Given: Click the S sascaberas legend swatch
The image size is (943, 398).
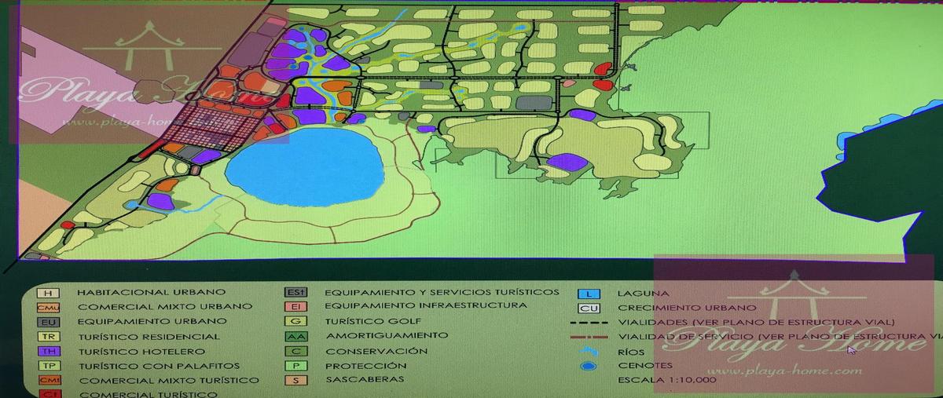Looking at the screenshot, I should coord(295,380).
